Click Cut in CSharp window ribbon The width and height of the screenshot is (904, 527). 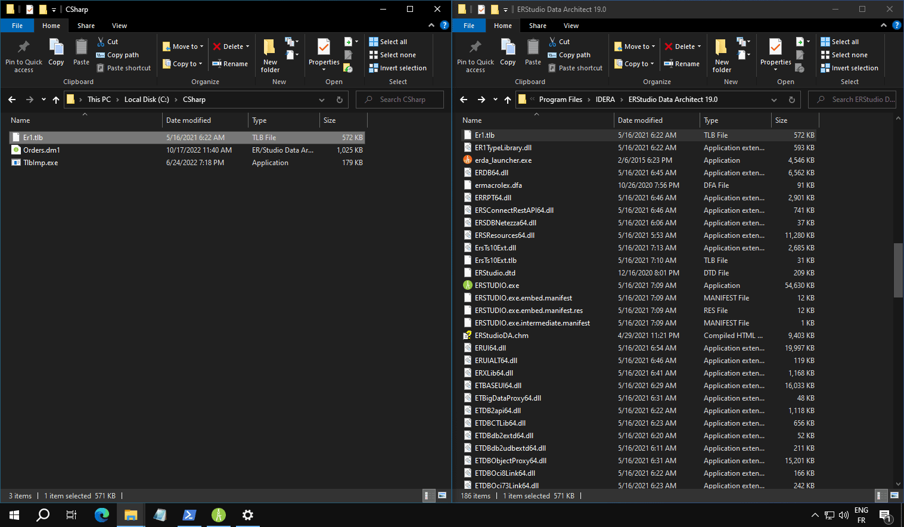[108, 42]
